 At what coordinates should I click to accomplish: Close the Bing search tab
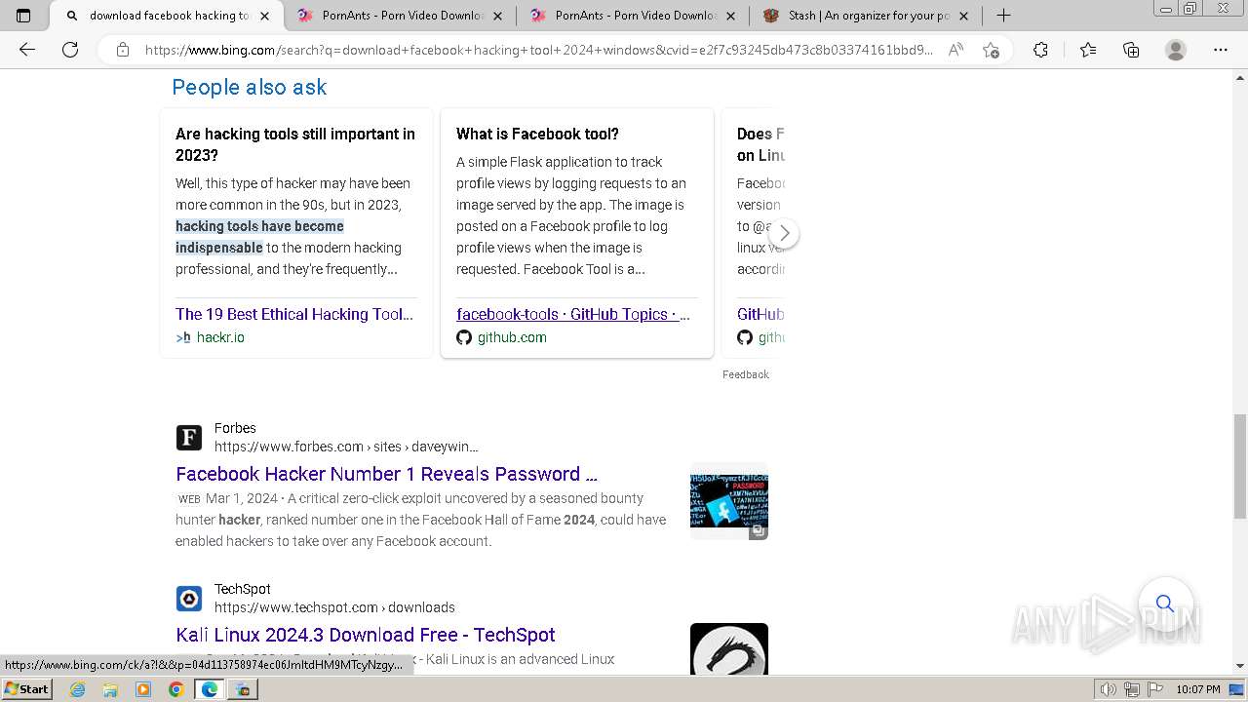click(264, 16)
